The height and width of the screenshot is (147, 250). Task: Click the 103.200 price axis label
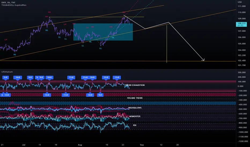(x=242, y=55)
